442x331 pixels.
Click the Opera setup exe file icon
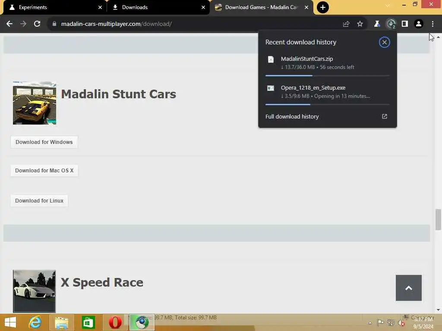pos(271,88)
